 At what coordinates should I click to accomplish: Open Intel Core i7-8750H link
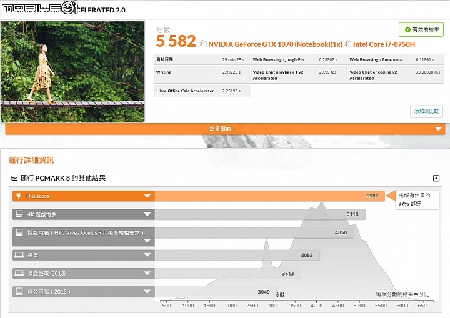pyautogui.click(x=384, y=44)
